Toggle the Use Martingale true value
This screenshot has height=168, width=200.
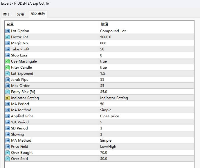[x=104, y=61]
